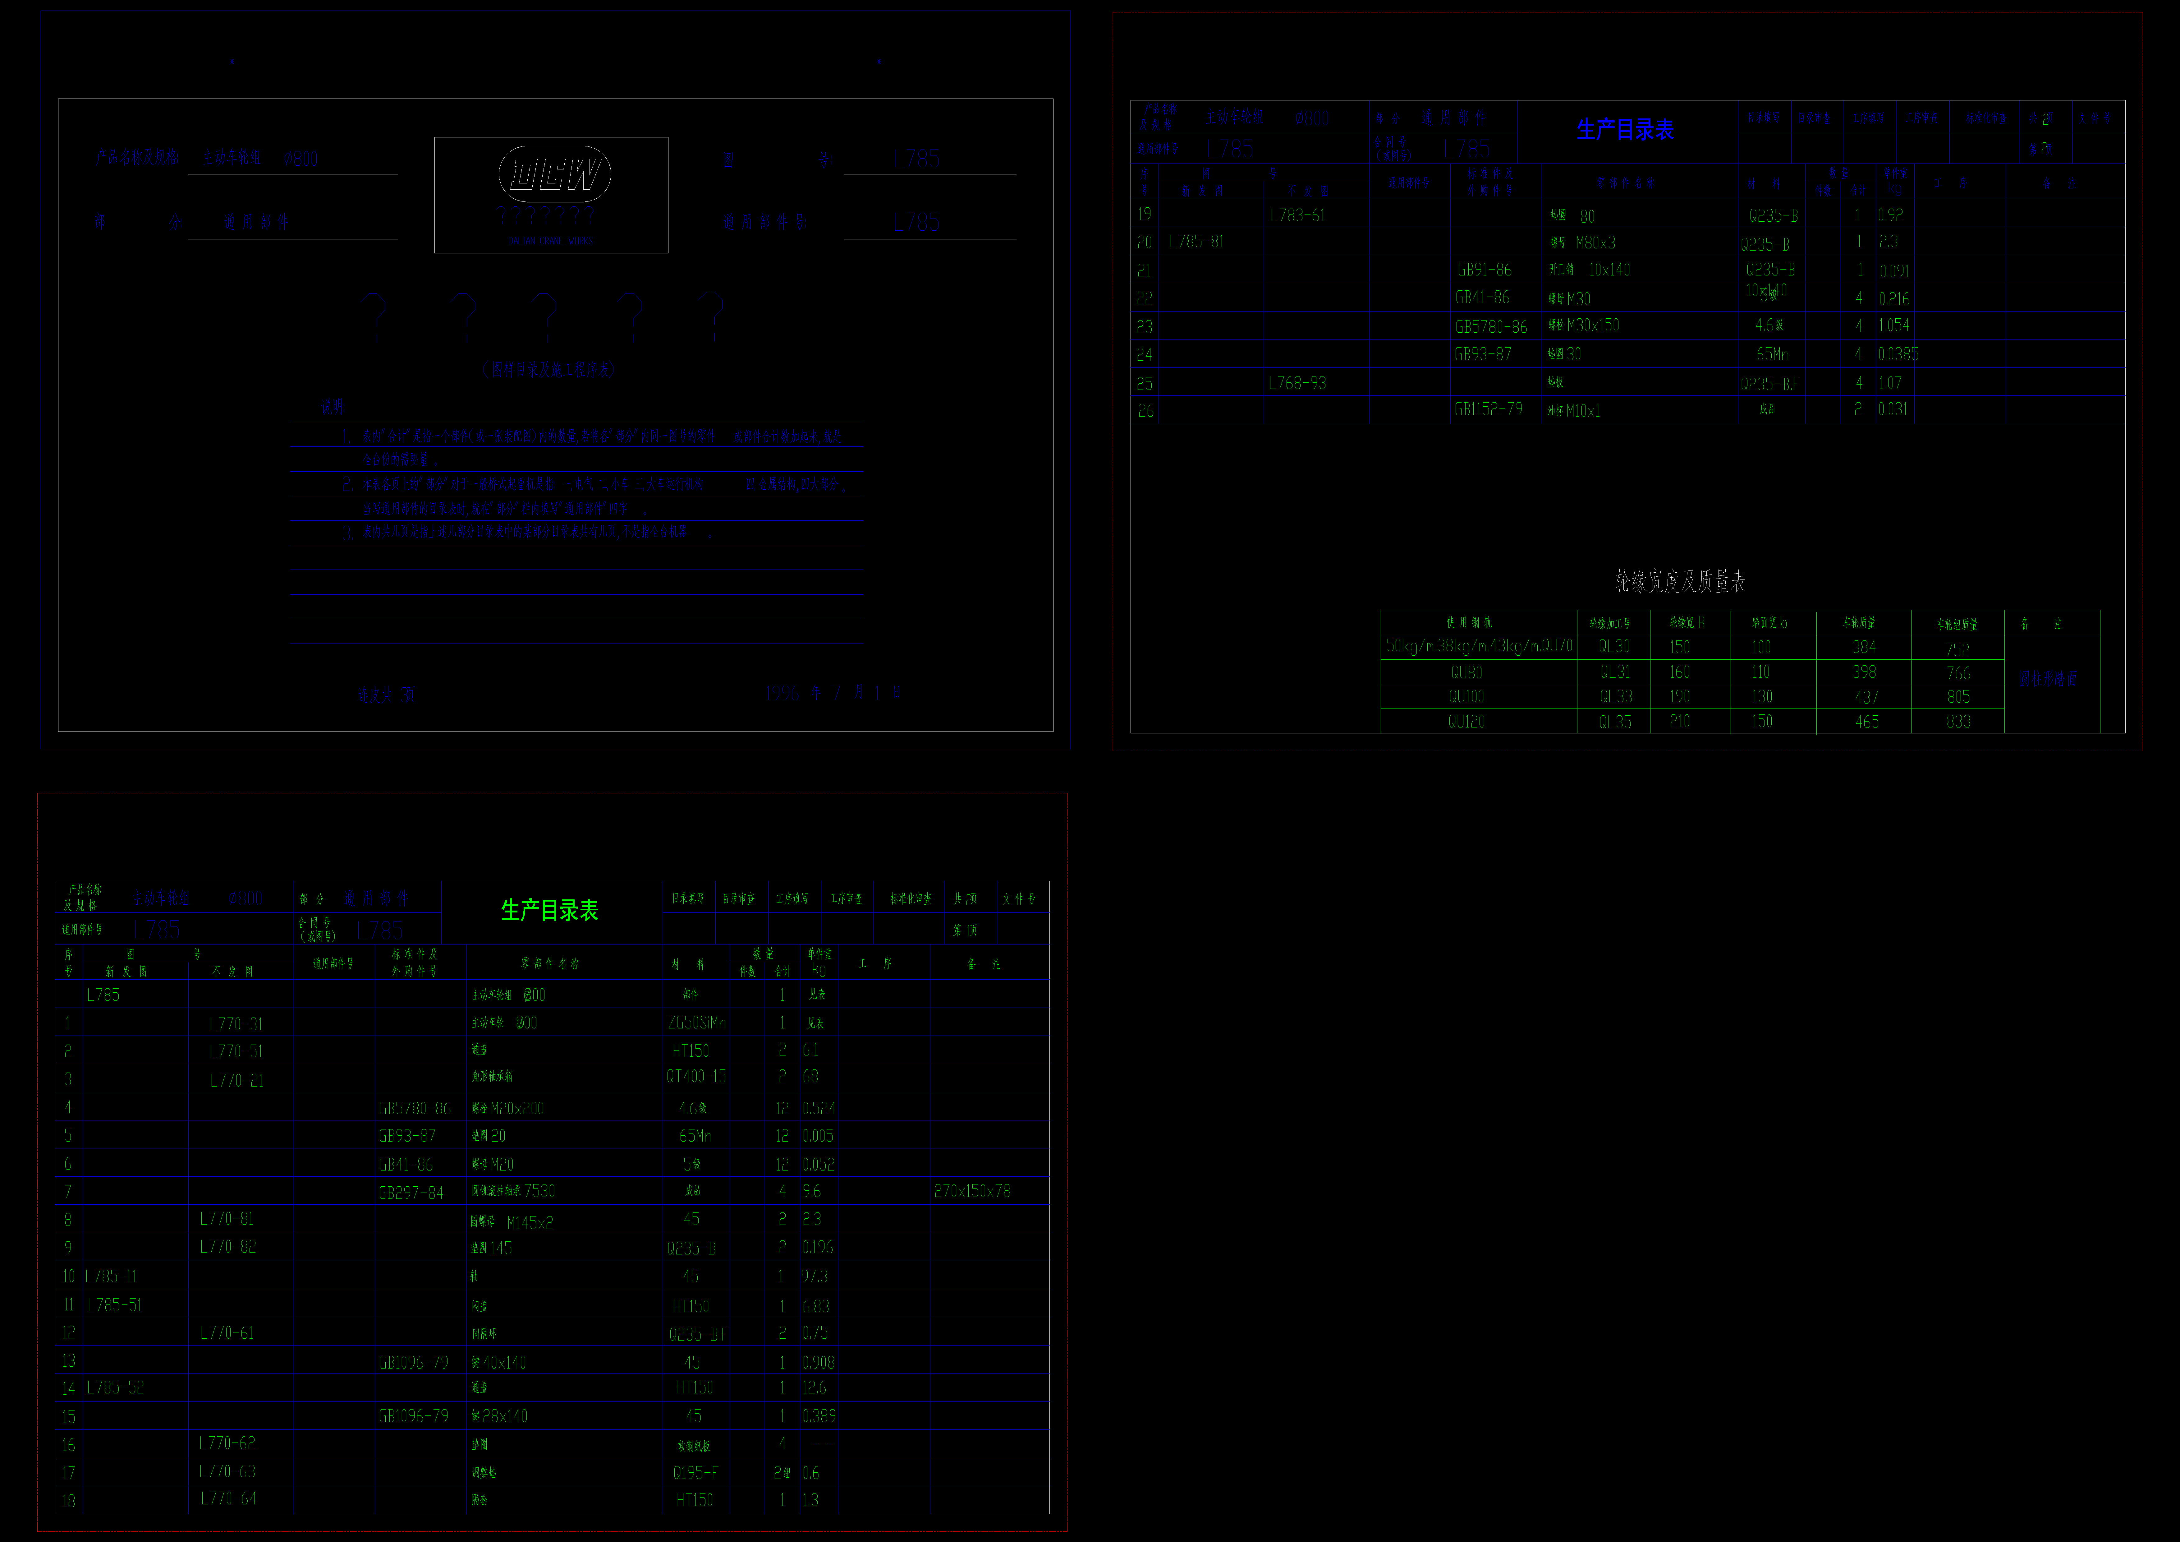Click drawing number 'L770-61'
This screenshot has width=2180, height=1542.
click(x=227, y=1333)
